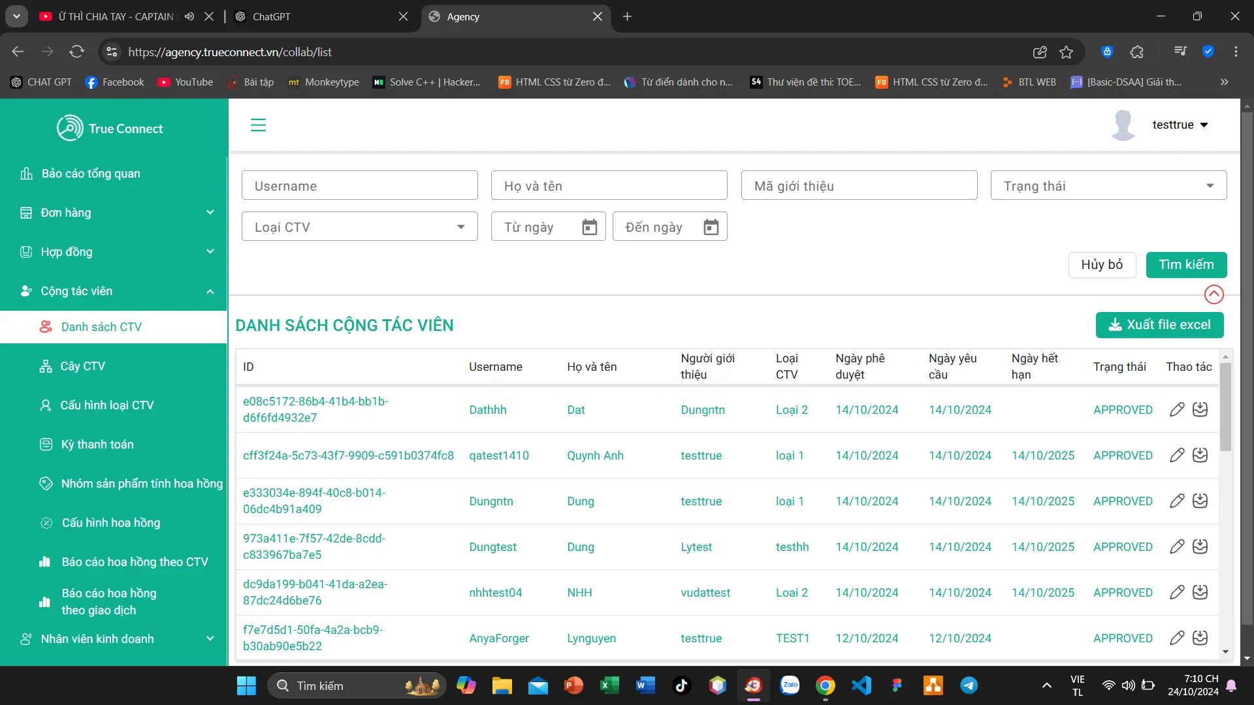The width and height of the screenshot is (1254, 705).
Task: Click edit pencil icon for Dathhh row
Action: pos(1177,410)
